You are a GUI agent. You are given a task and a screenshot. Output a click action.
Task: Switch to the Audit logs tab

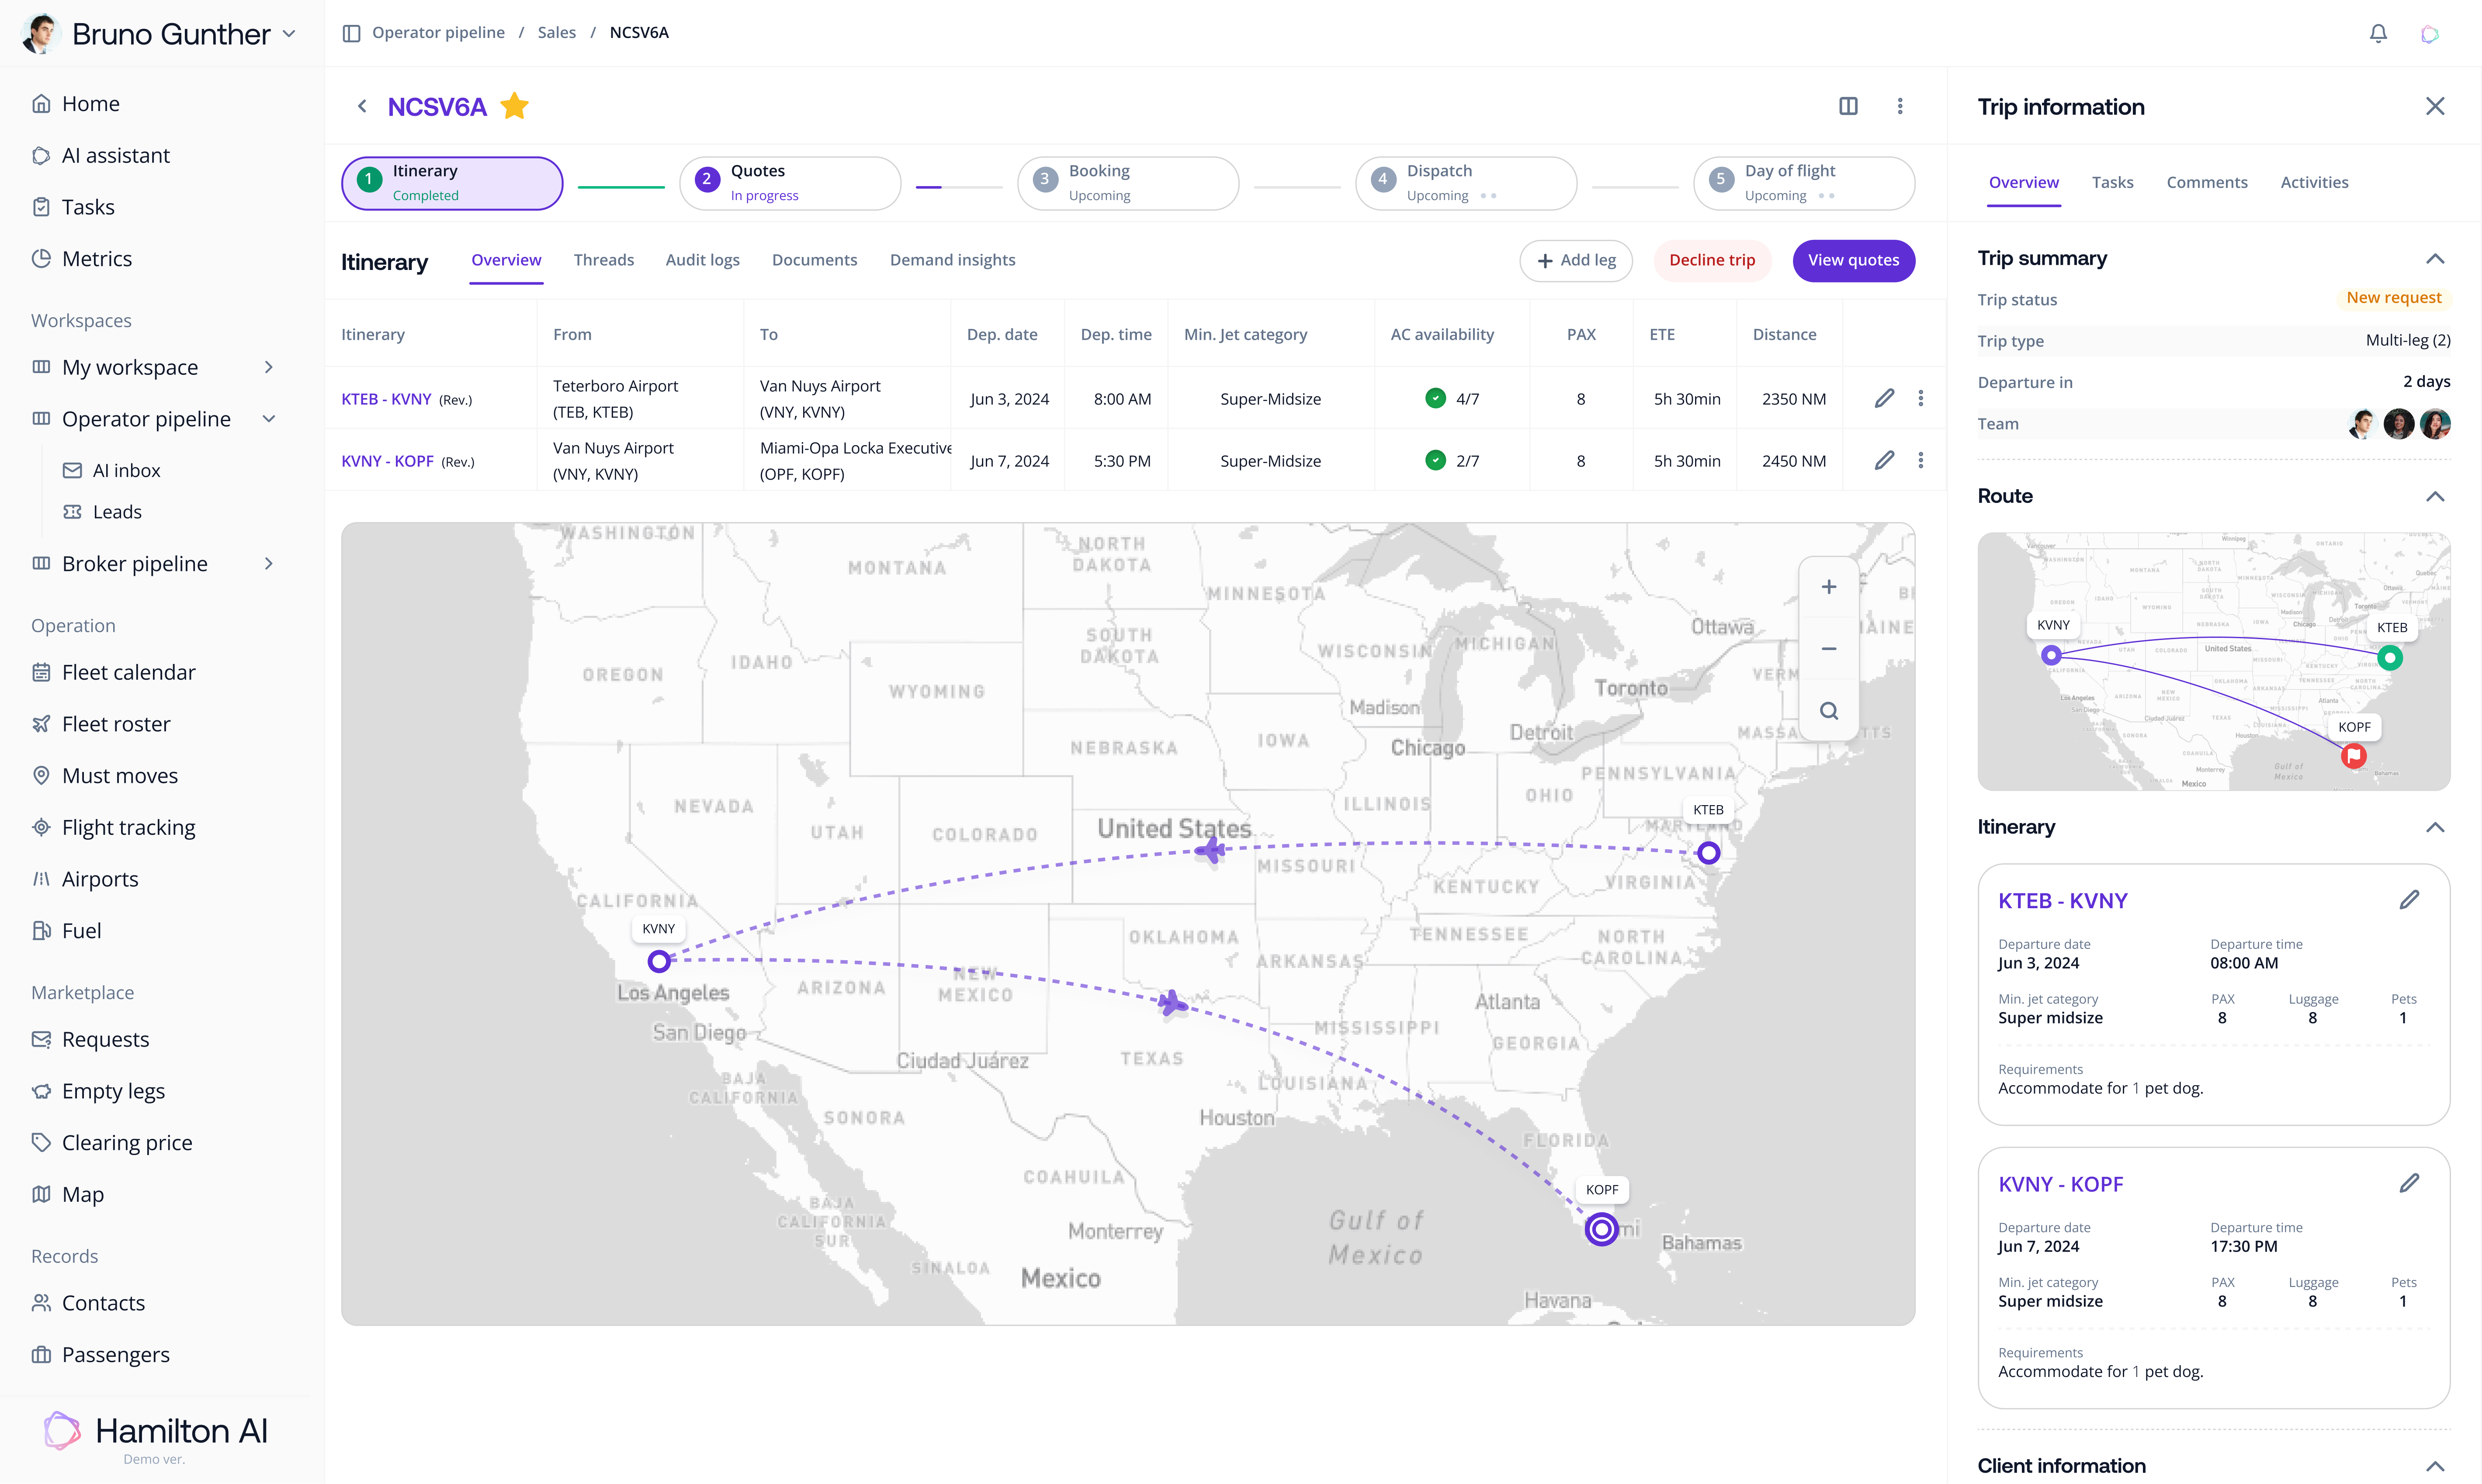point(703,260)
